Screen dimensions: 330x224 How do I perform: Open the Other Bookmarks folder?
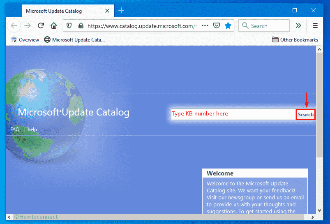tap(295, 40)
